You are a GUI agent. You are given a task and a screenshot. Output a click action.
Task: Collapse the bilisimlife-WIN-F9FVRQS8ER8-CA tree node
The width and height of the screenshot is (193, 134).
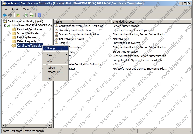(x=5, y=26)
